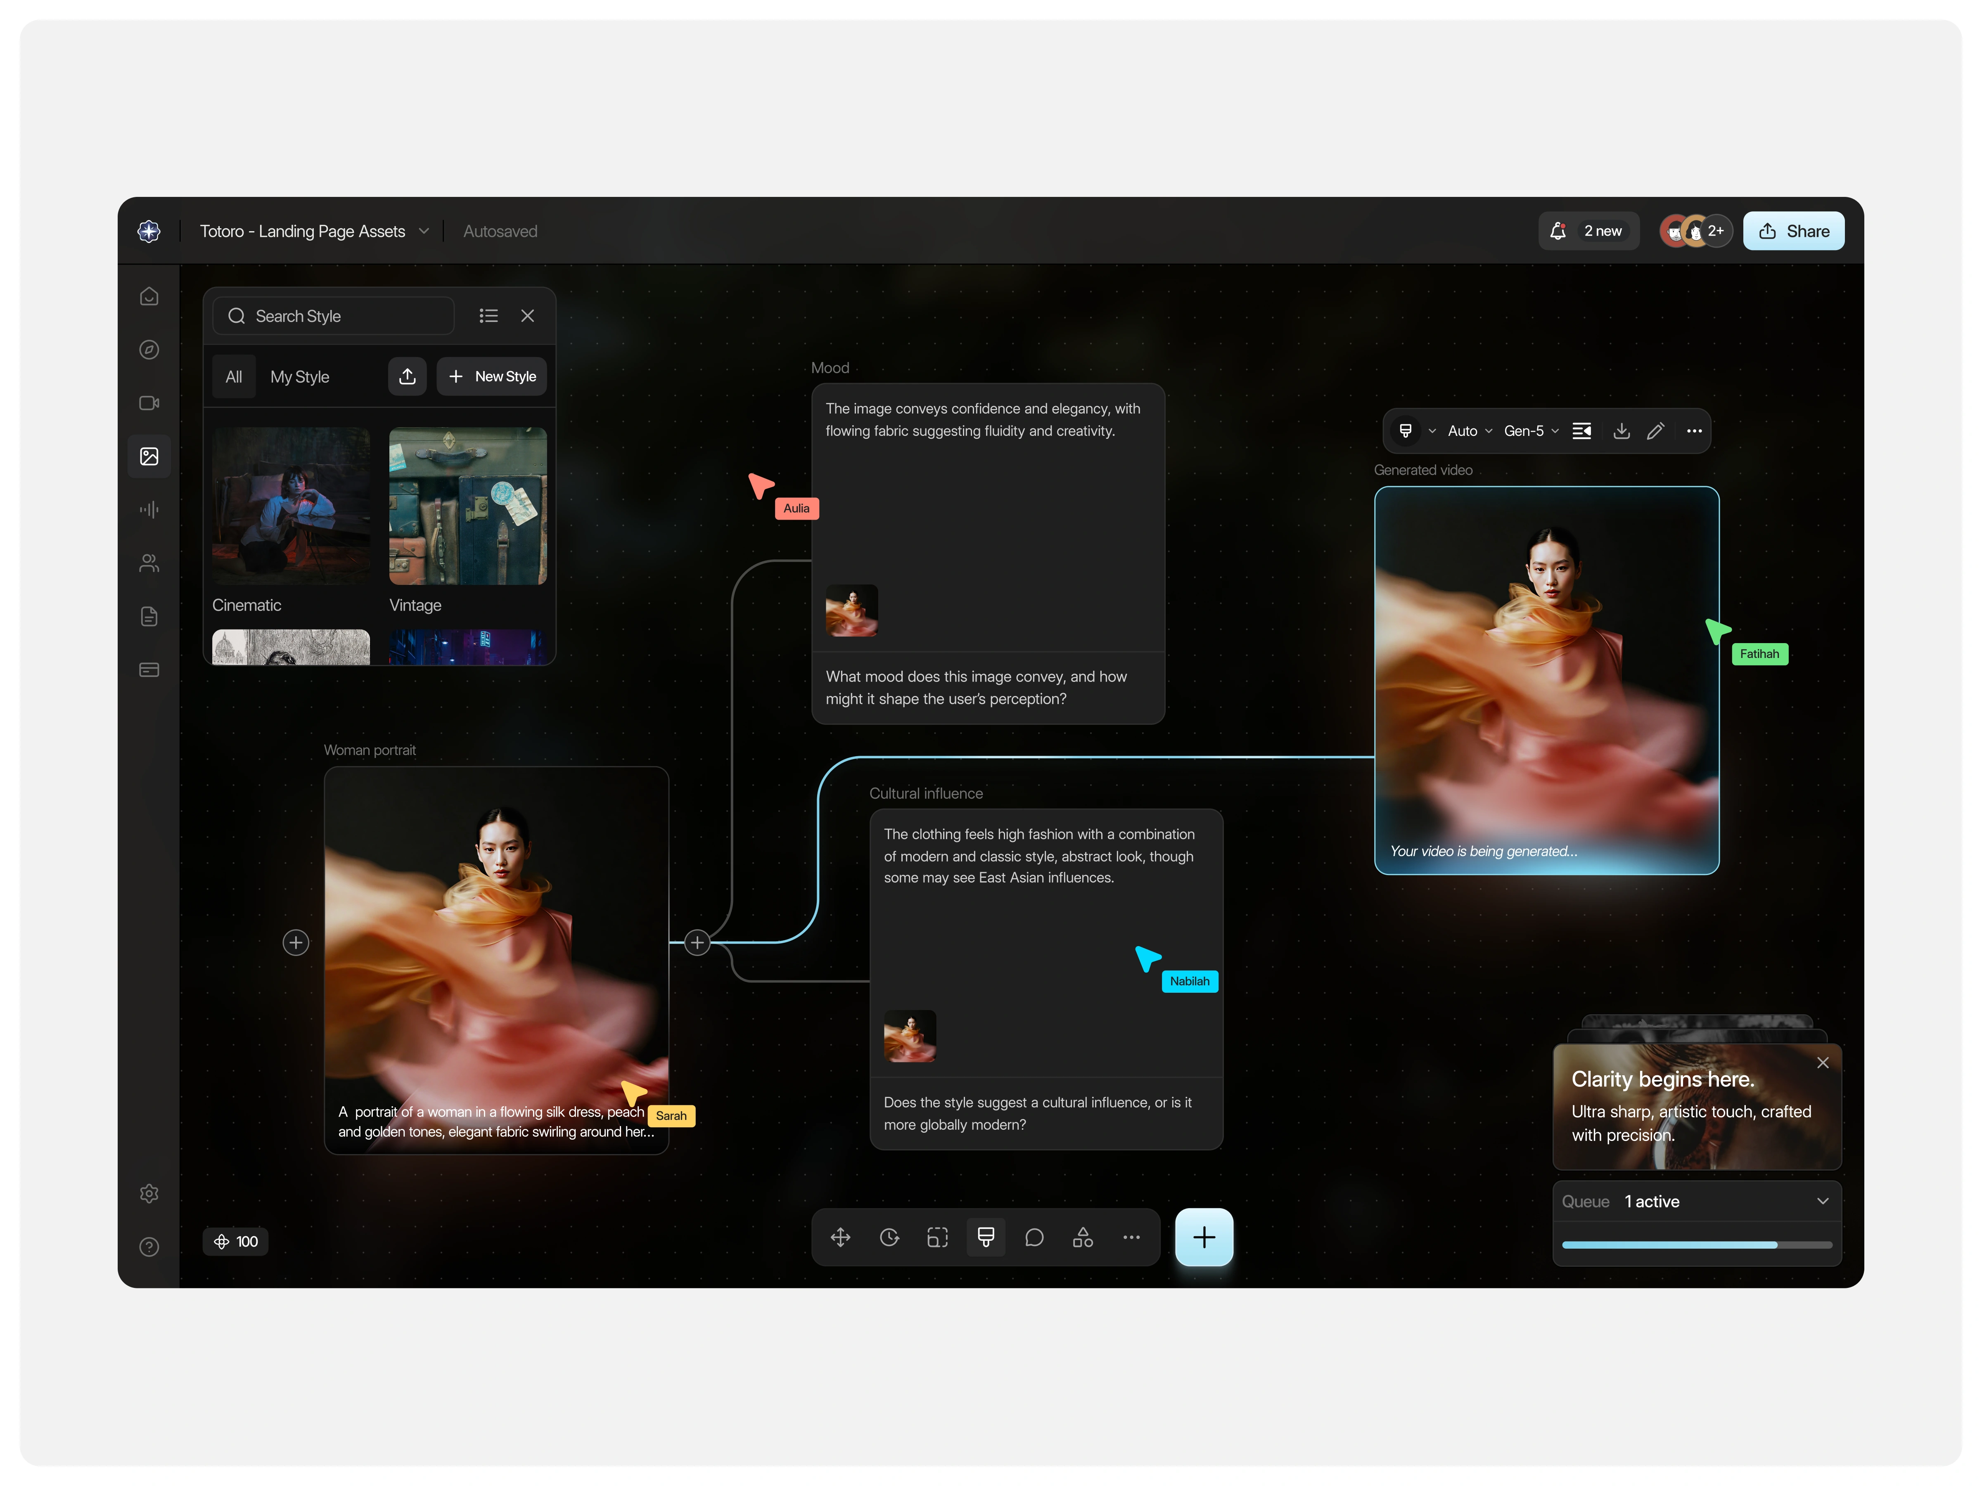This screenshot has height=1486, width=1982.
Task: Open the Home icon in sidebar
Action: (x=149, y=296)
